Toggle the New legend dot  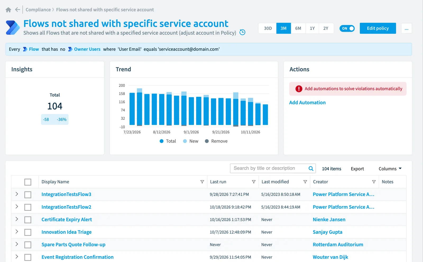click(x=185, y=141)
